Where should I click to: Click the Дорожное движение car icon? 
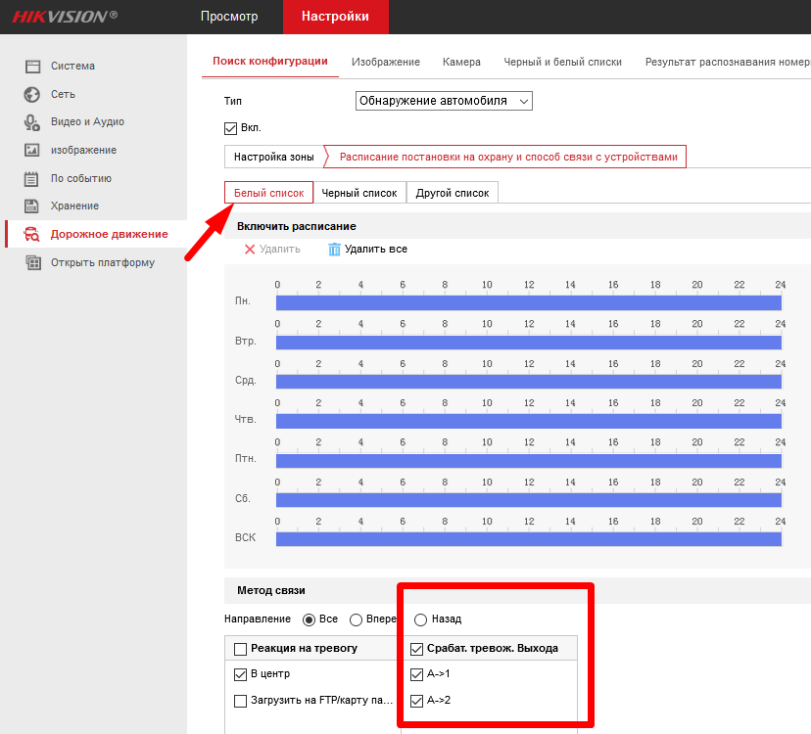click(x=31, y=234)
